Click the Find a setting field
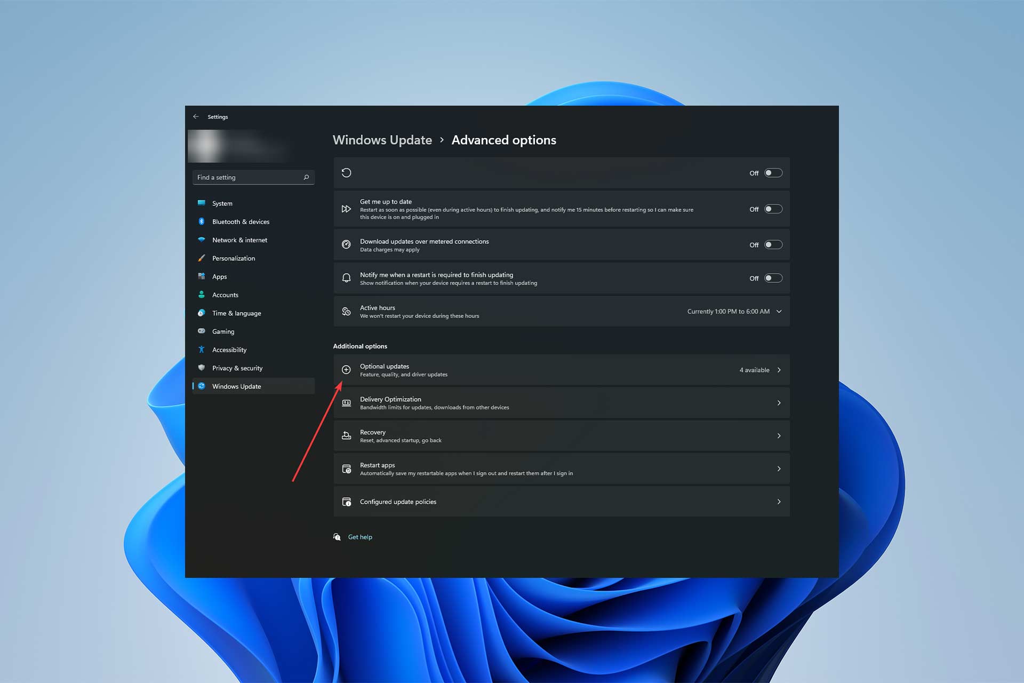The height and width of the screenshot is (683, 1024). pos(247,177)
